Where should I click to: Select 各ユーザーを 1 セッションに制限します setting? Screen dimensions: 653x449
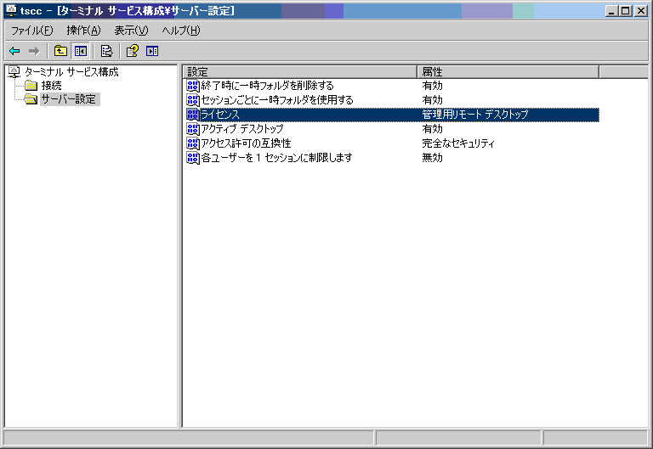276,158
